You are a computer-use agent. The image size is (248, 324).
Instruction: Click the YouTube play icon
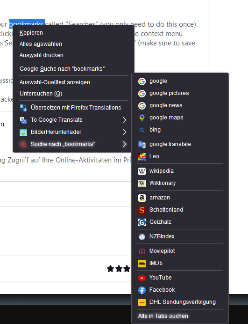pos(142,278)
